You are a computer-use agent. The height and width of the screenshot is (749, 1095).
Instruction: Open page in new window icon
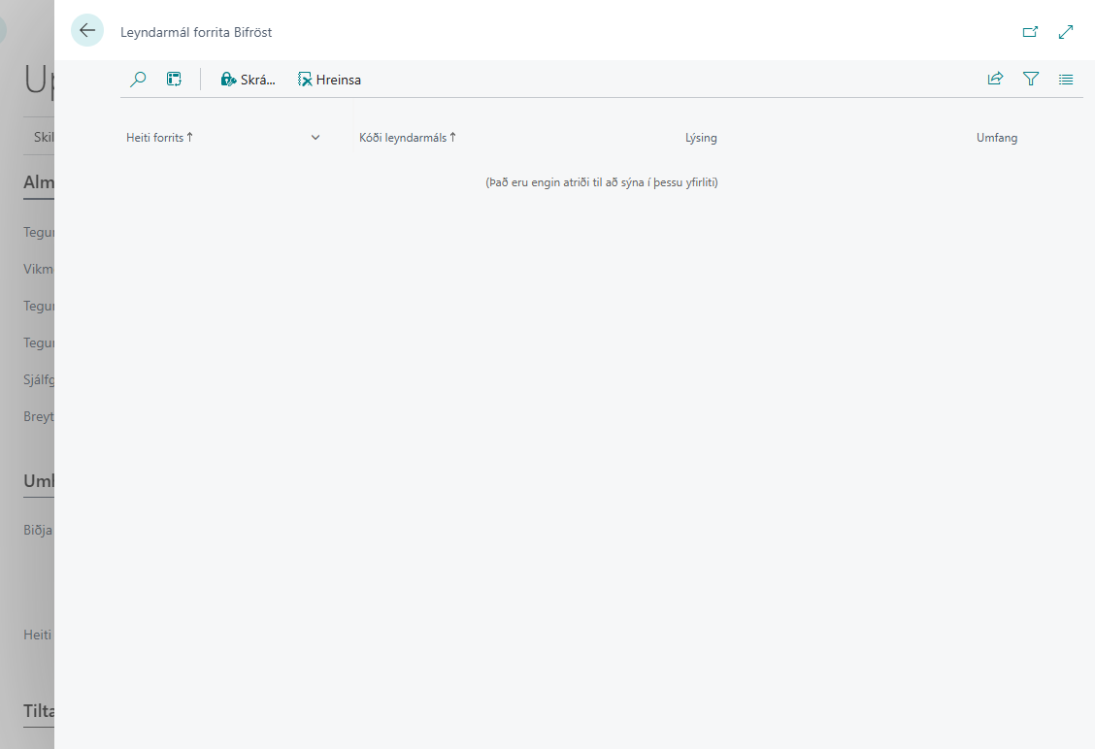(1030, 31)
